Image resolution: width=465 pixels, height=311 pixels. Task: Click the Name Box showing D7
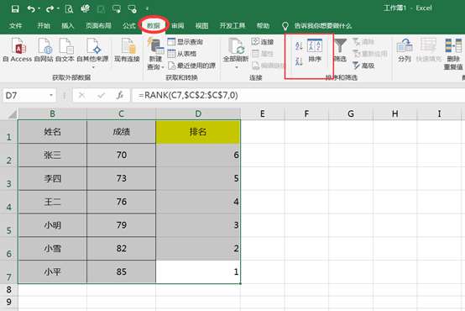click(26, 95)
